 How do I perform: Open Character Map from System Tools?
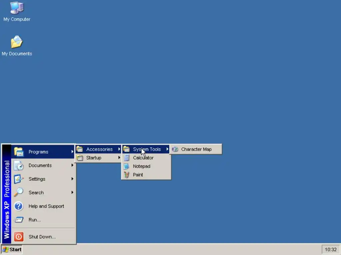click(196, 149)
